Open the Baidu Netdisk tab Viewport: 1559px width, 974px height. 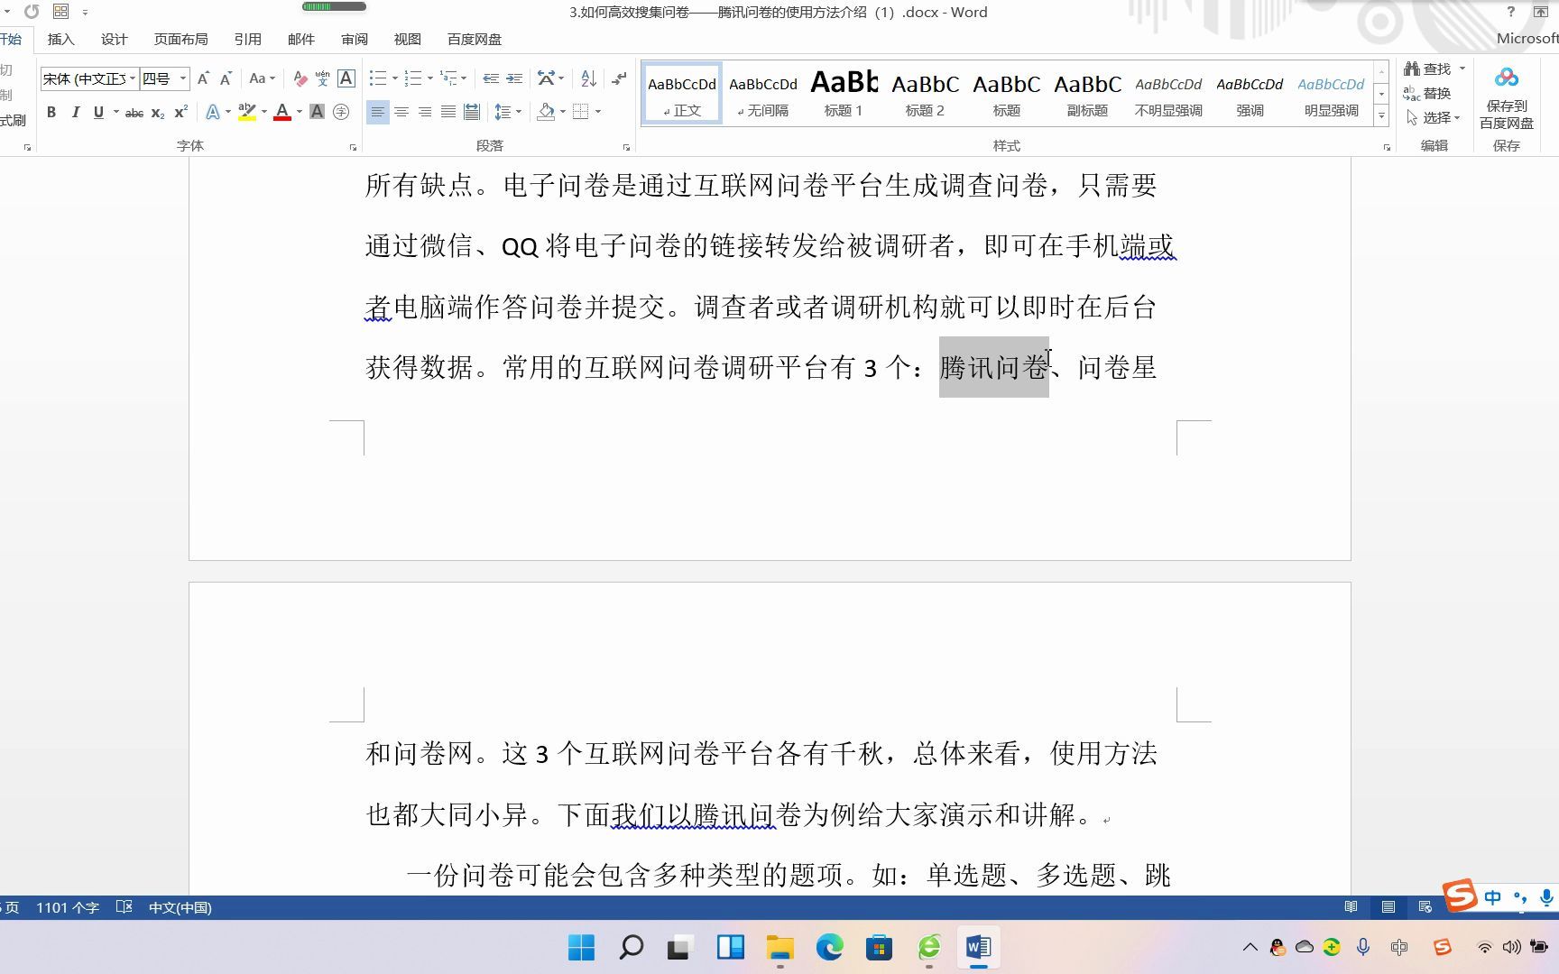click(x=475, y=39)
